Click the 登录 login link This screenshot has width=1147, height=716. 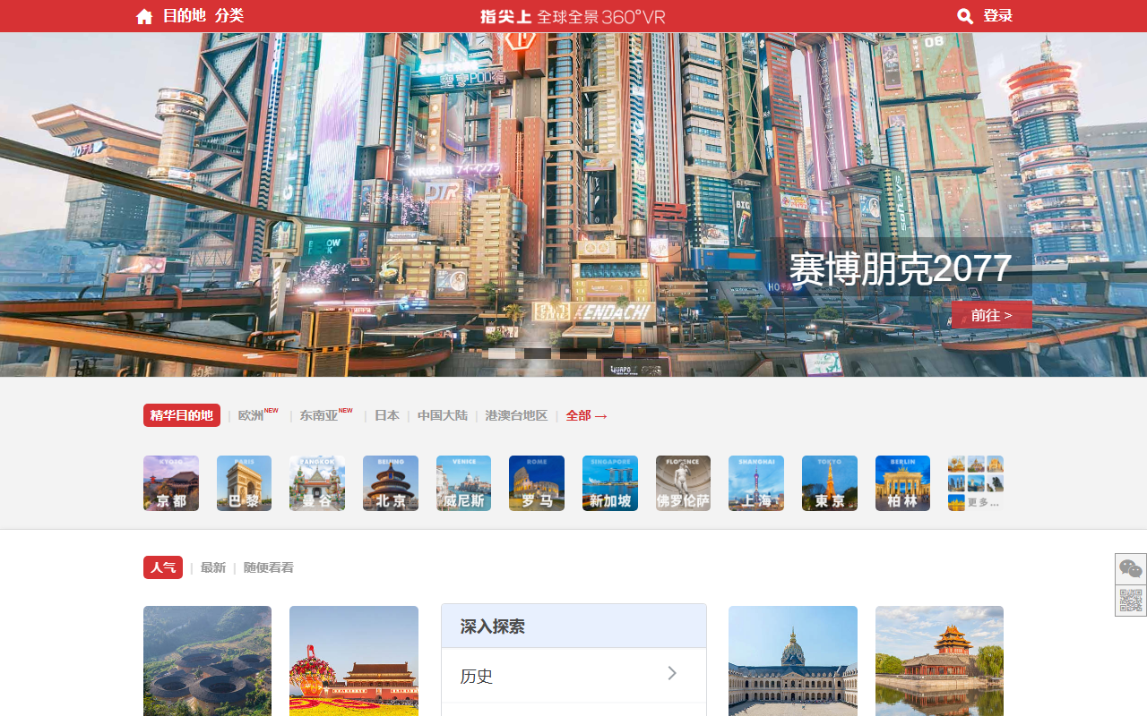click(x=998, y=16)
